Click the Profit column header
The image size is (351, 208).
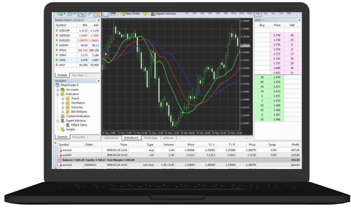pyautogui.click(x=295, y=144)
